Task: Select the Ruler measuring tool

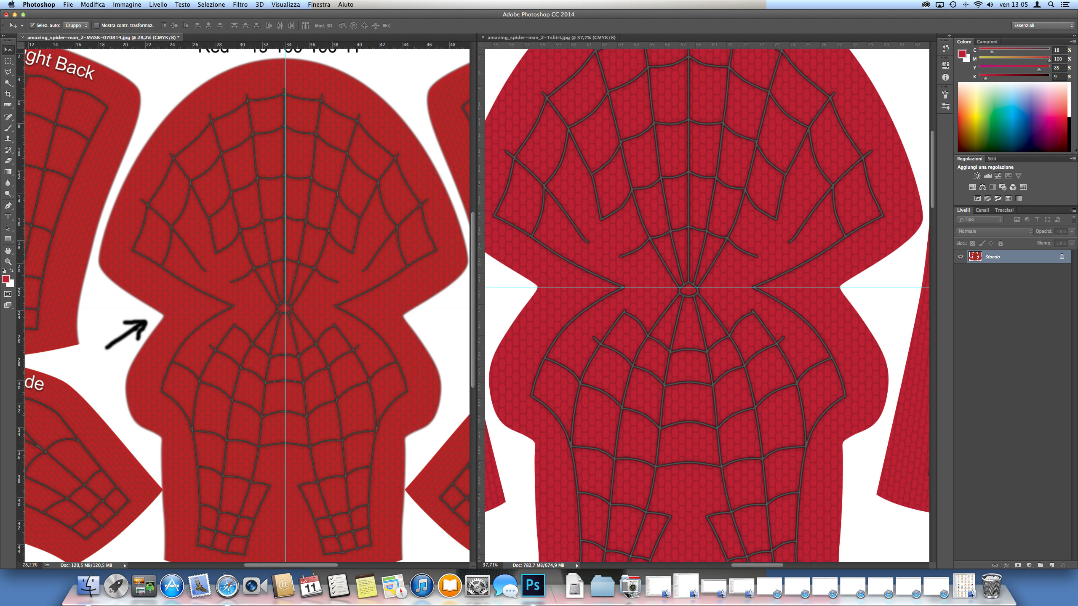Action: coord(8,105)
